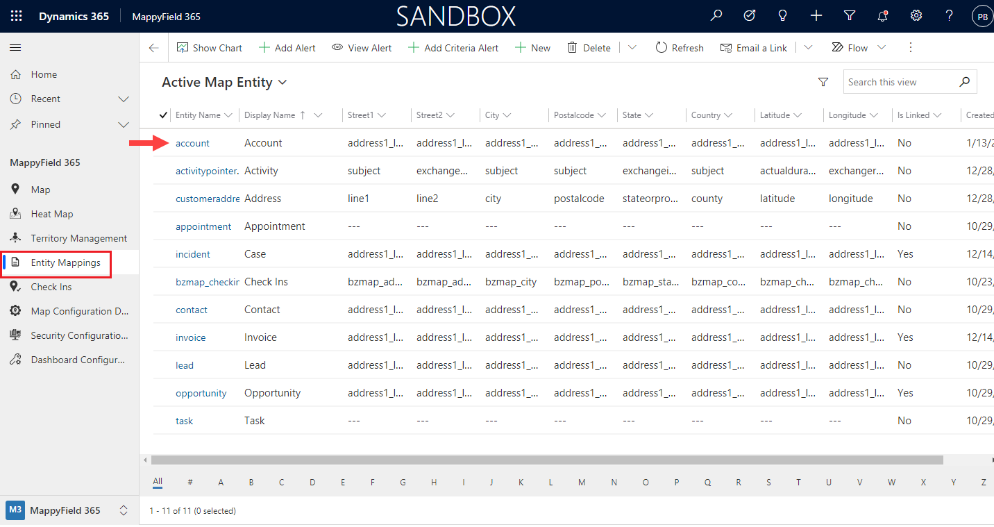Open the task flow assistant icon
Image resolution: width=994 pixels, height=527 pixels.
[750, 16]
